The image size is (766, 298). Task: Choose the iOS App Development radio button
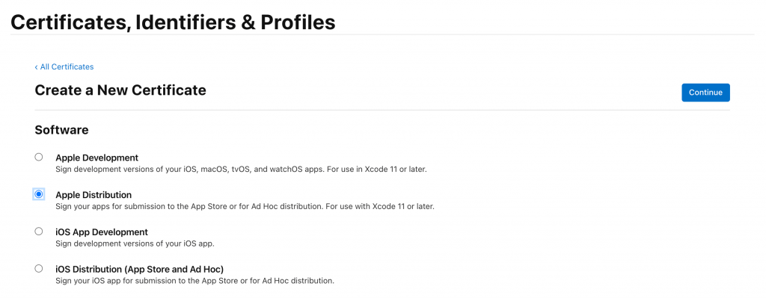pyautogui.click(x=39, y=232)
